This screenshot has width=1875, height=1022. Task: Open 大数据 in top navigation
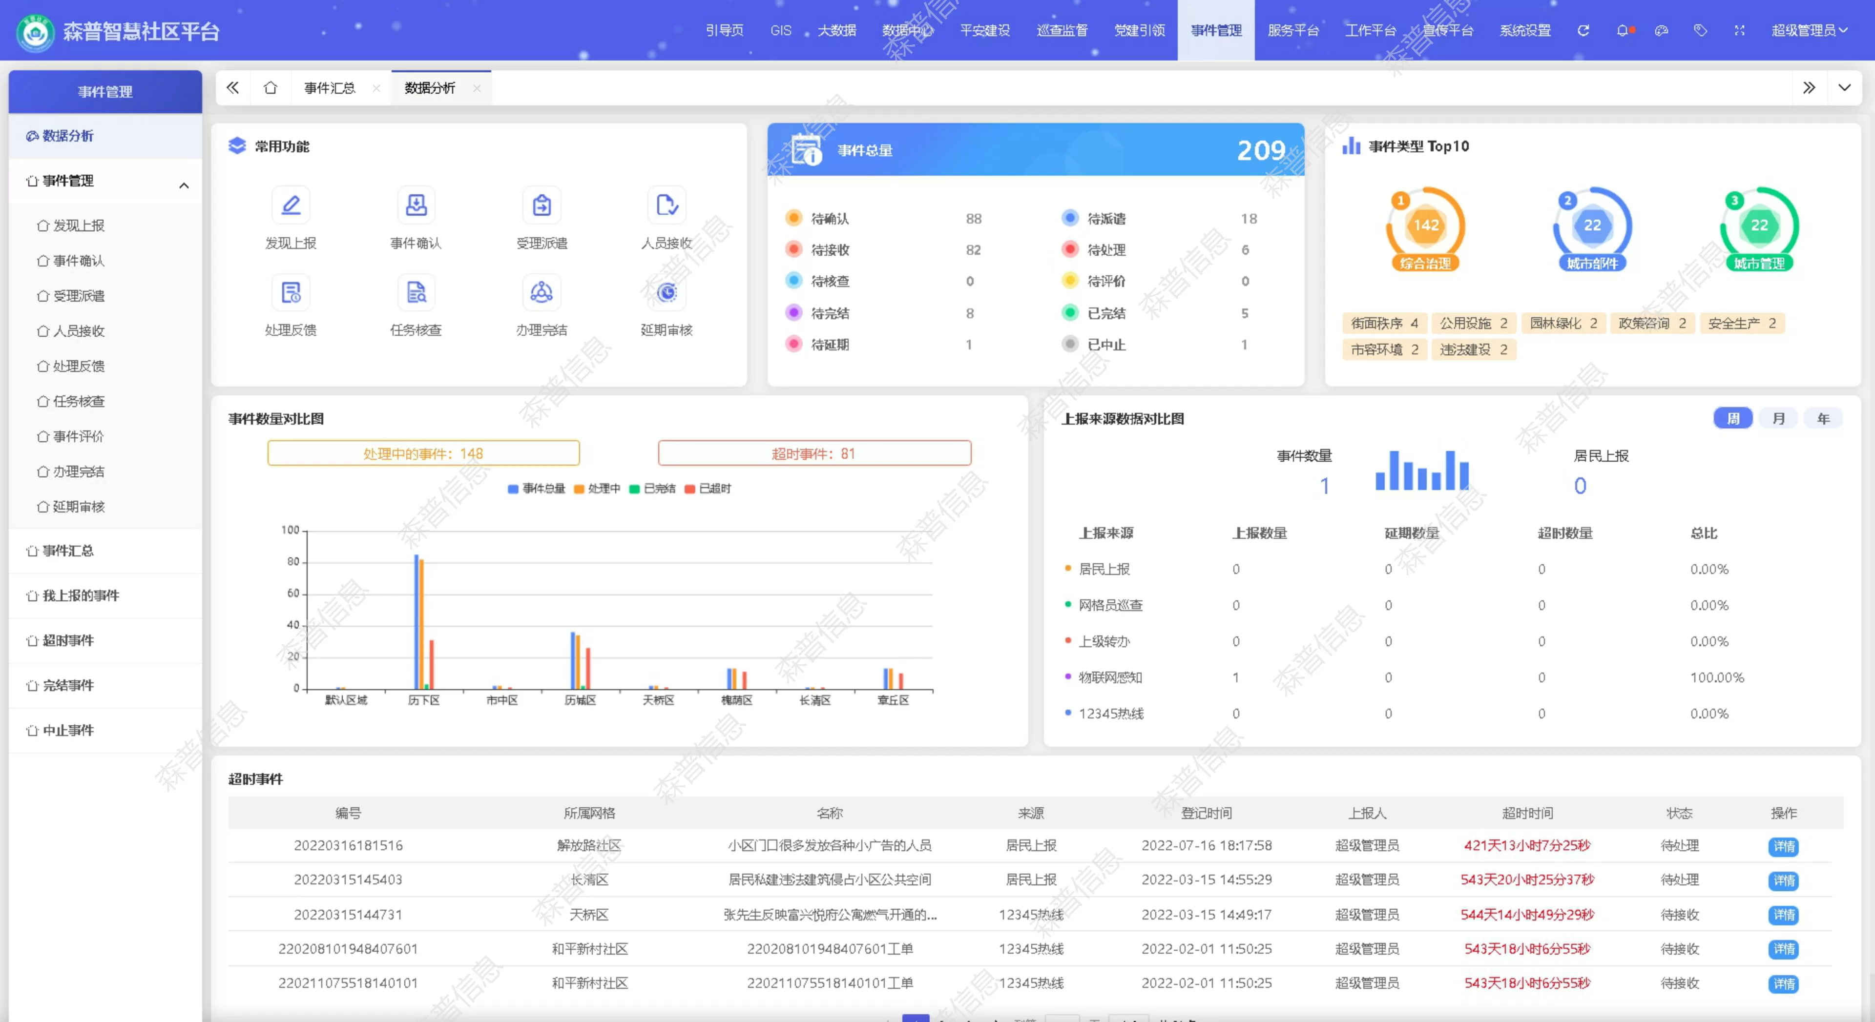pyautogui.click(x=836, y=31)
